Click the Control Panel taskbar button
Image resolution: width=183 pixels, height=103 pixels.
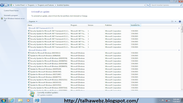pyautogui.click(x=37, y=100)
